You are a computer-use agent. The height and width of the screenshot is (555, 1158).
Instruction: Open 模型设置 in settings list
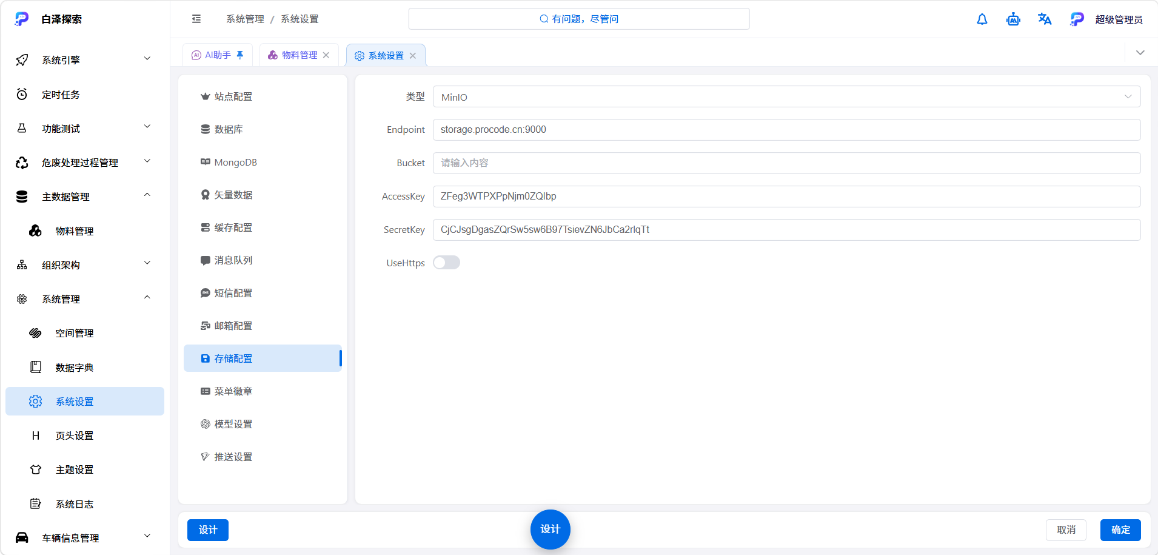coord(263,424)
